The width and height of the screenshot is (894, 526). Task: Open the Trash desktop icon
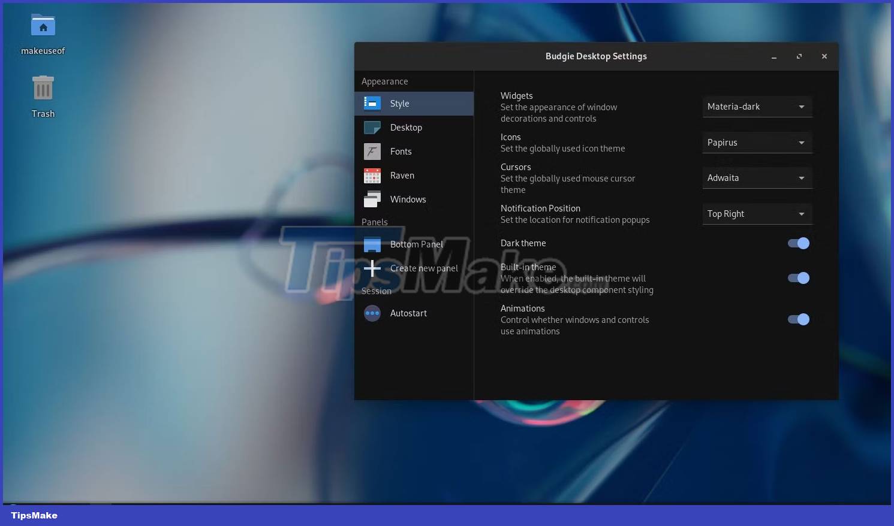[x=43, y=88]
